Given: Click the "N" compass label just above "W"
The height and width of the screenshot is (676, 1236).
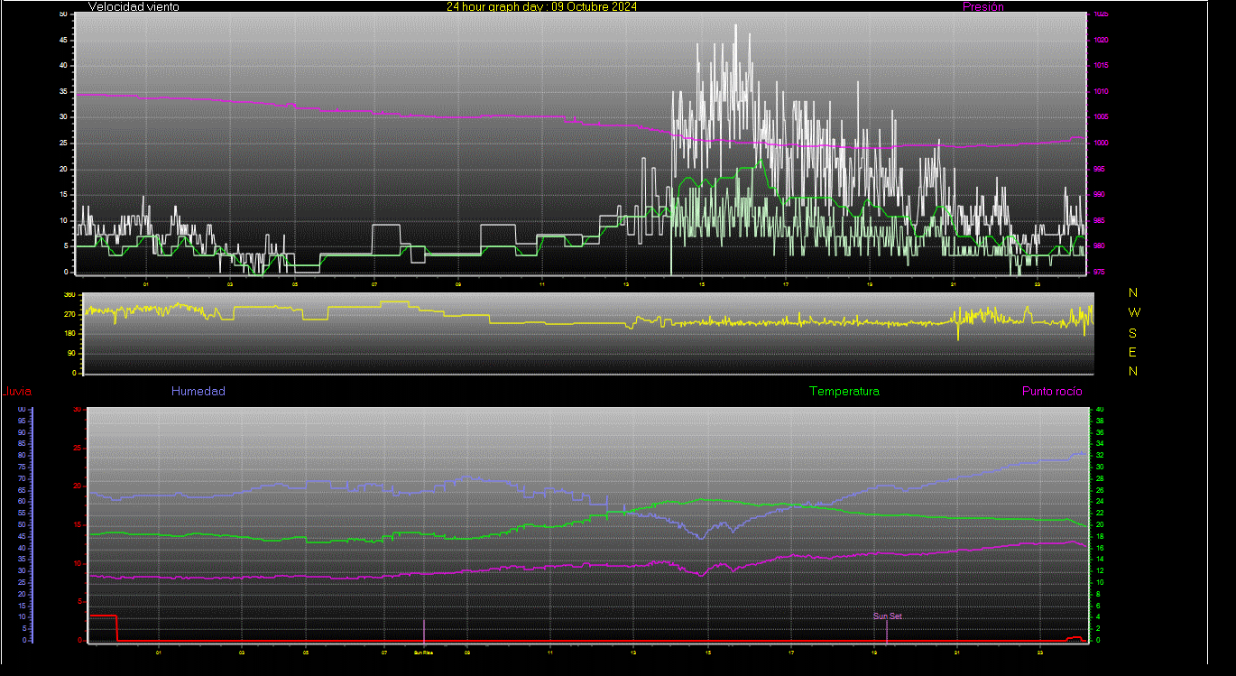Looking at the screenshot, I should (1133, 292).
